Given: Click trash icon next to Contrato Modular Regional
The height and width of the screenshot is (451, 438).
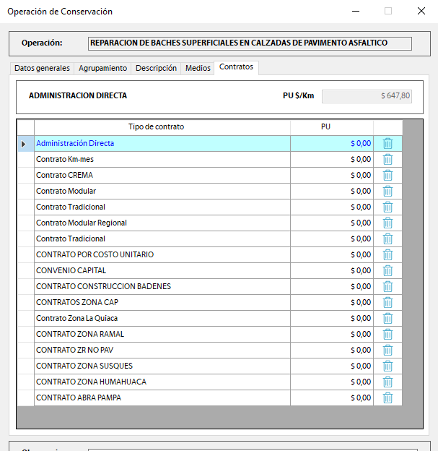Looking at the screenshot, I should [387, 223].
